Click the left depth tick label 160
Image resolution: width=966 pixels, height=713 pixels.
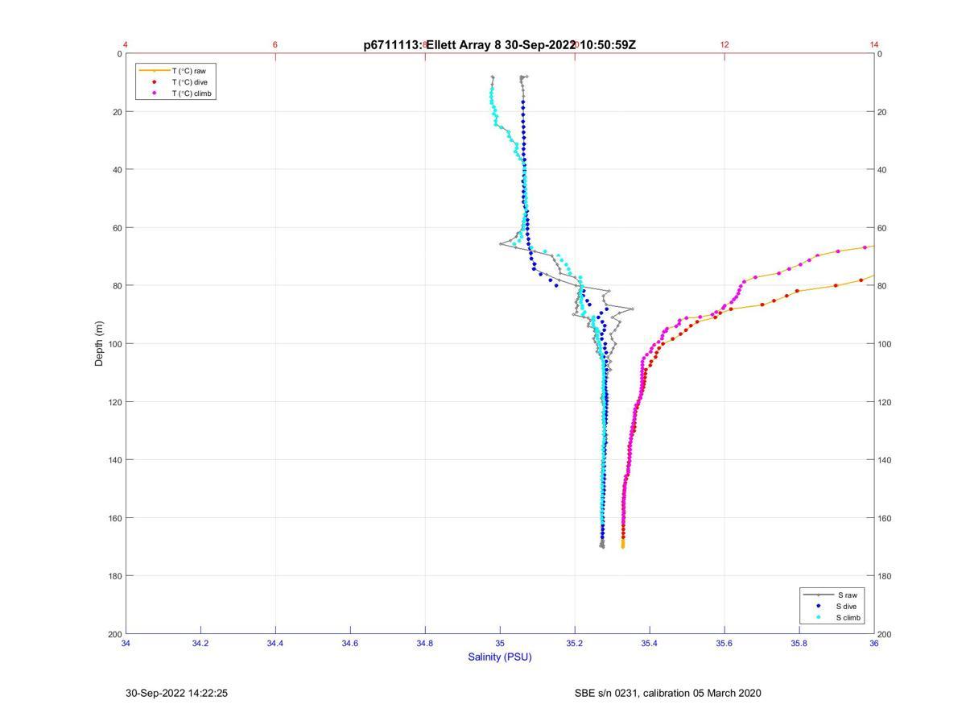tap(115, 518)
